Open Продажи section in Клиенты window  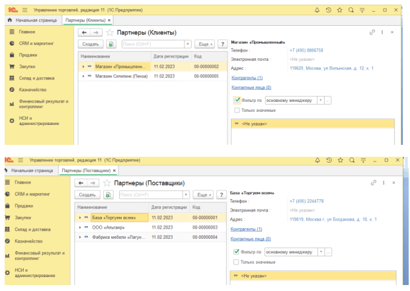pyautogui.click(x=28, y=55)
